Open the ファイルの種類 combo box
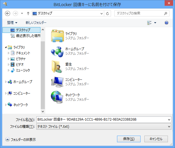Image resolution: width=175 pixels, height=148 pixels. [104, 127]
